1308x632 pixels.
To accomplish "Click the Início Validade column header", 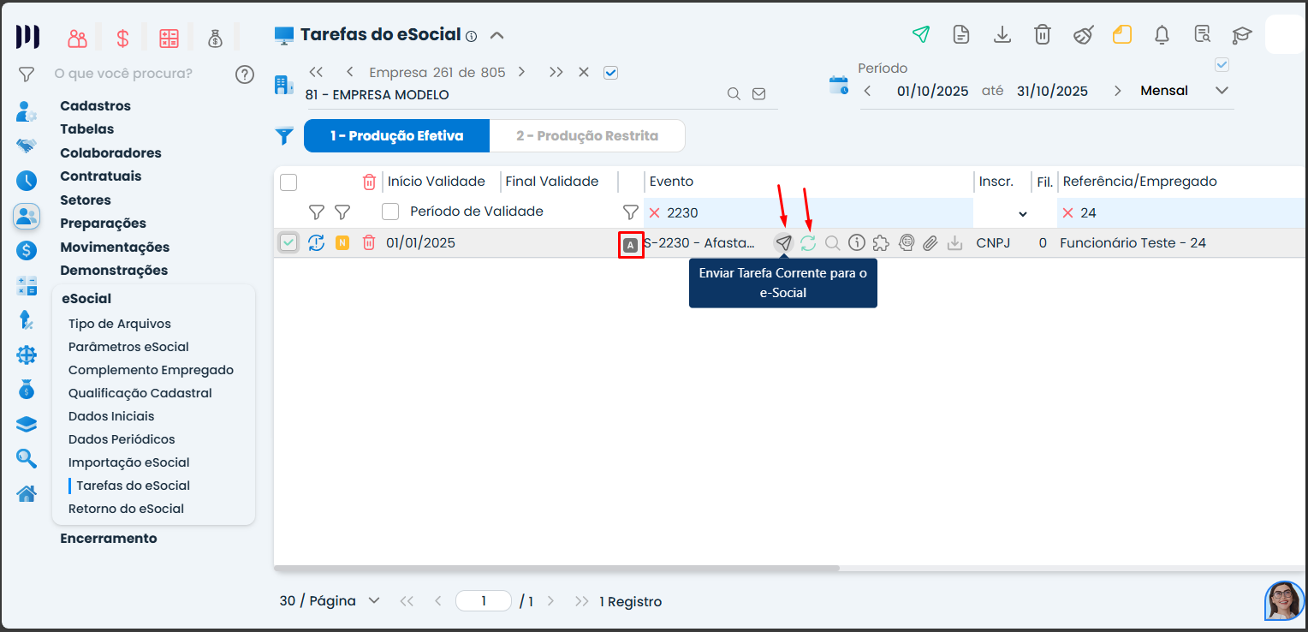I will (x=437, y=182).
